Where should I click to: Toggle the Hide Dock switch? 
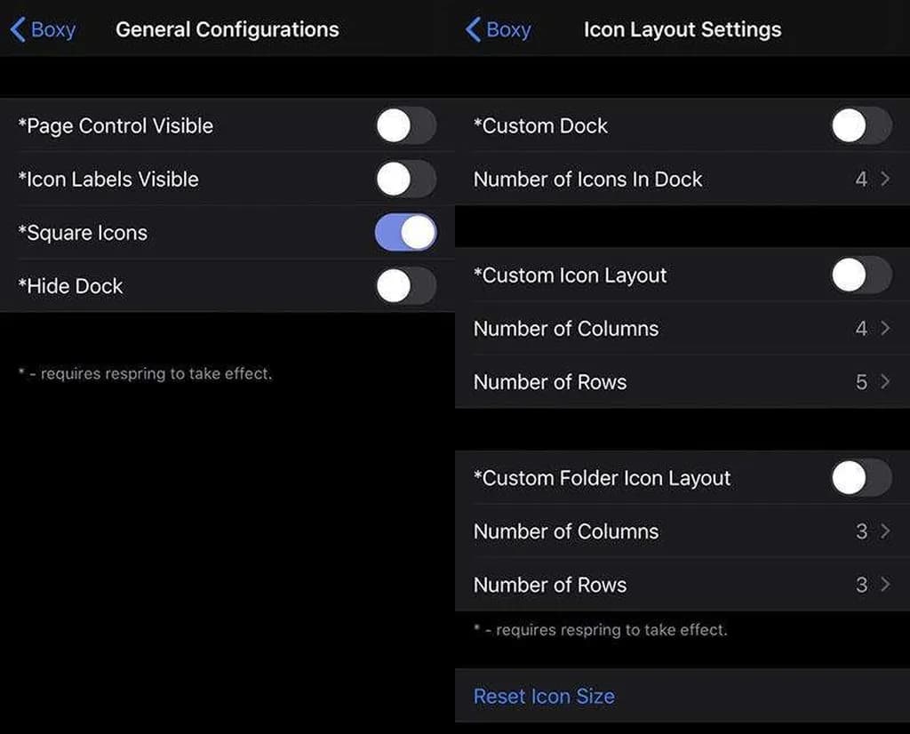[405, 286]
